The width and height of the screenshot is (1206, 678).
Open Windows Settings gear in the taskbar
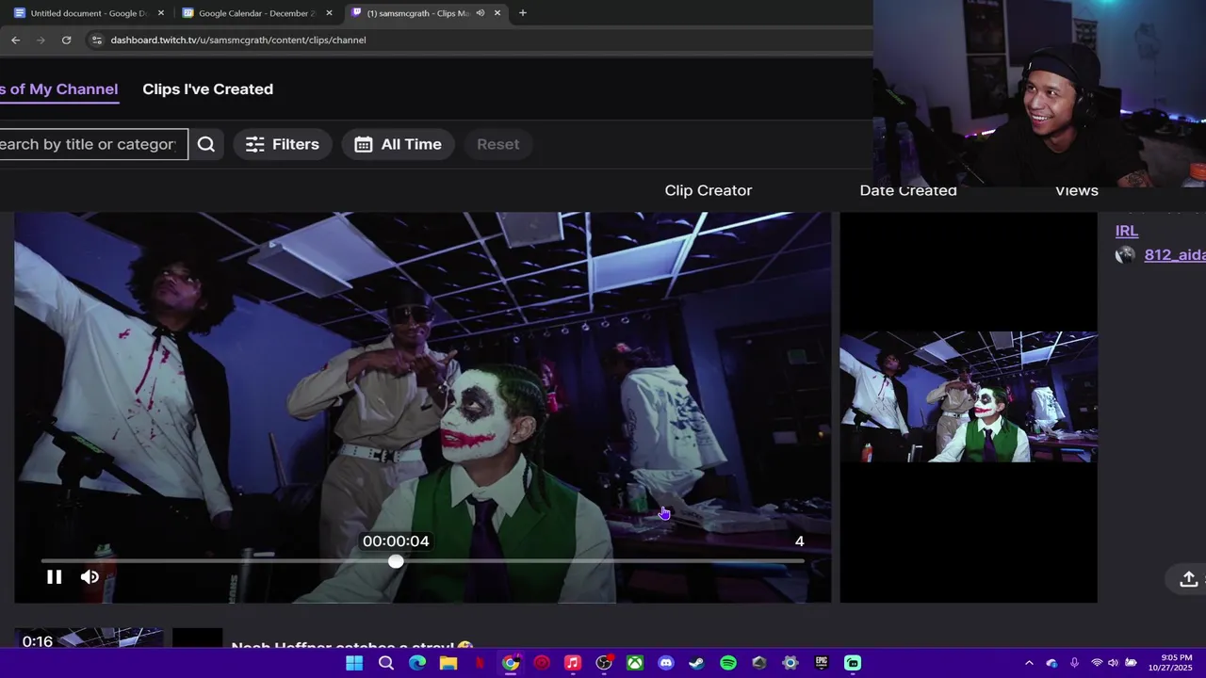pyautogui.click(x=790, y=663)
